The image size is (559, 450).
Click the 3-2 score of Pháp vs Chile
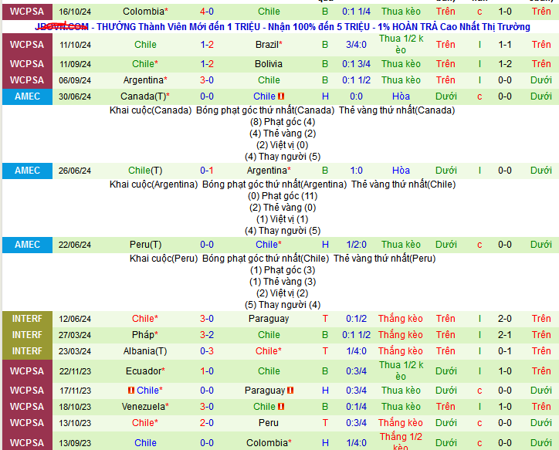point(207,335)
